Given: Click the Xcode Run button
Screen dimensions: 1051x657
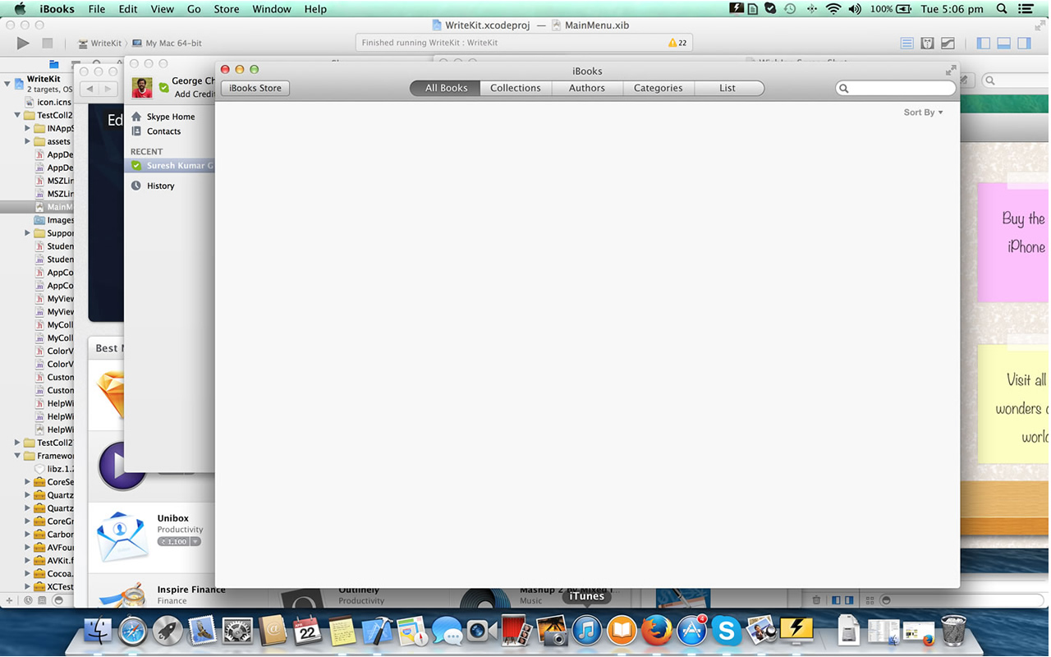Looking at the screenshot, I should (22, 43).
